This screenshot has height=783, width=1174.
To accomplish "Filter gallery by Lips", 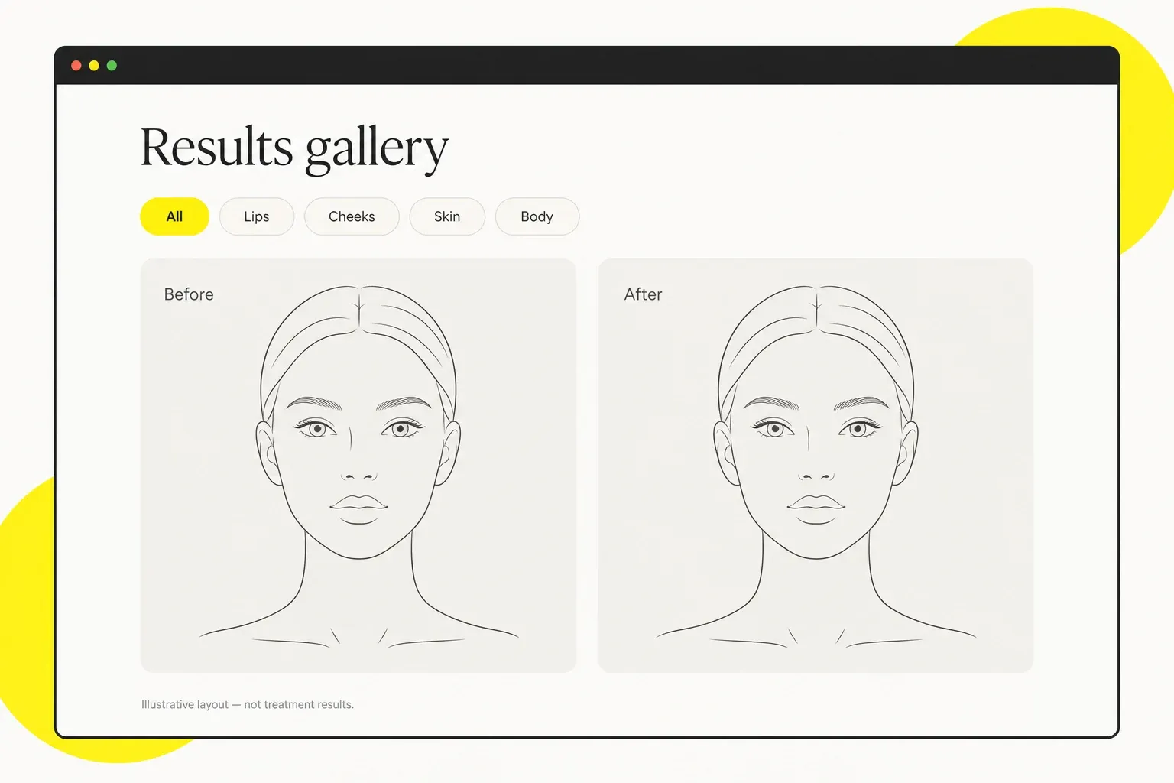I will (257, 216).
